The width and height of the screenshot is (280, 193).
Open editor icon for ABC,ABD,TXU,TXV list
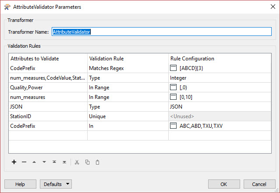173,126
